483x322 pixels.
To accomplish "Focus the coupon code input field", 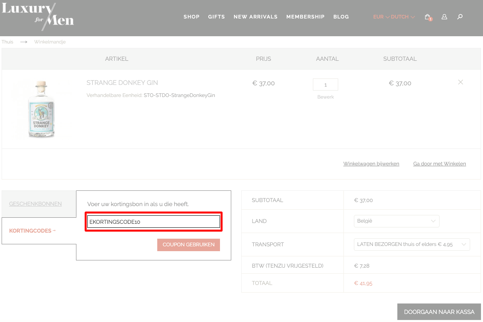I will coord(154,221).
